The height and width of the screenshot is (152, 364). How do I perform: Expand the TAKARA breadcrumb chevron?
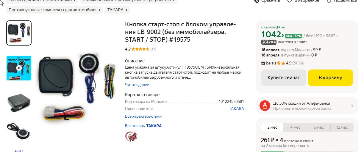click(126, 10)
